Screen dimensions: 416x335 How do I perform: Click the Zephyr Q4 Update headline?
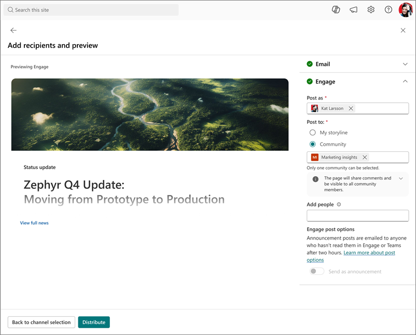124,192
